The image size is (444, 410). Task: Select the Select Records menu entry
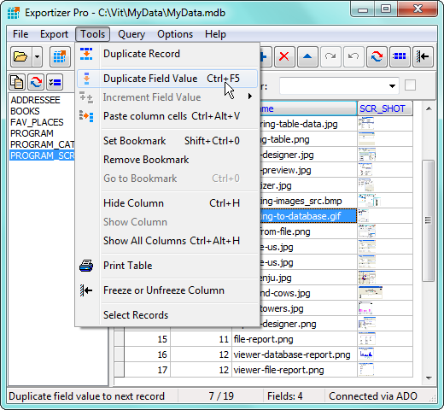(167, 315)
